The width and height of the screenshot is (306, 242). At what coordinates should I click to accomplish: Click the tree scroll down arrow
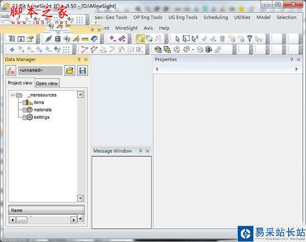pos(81,198)
